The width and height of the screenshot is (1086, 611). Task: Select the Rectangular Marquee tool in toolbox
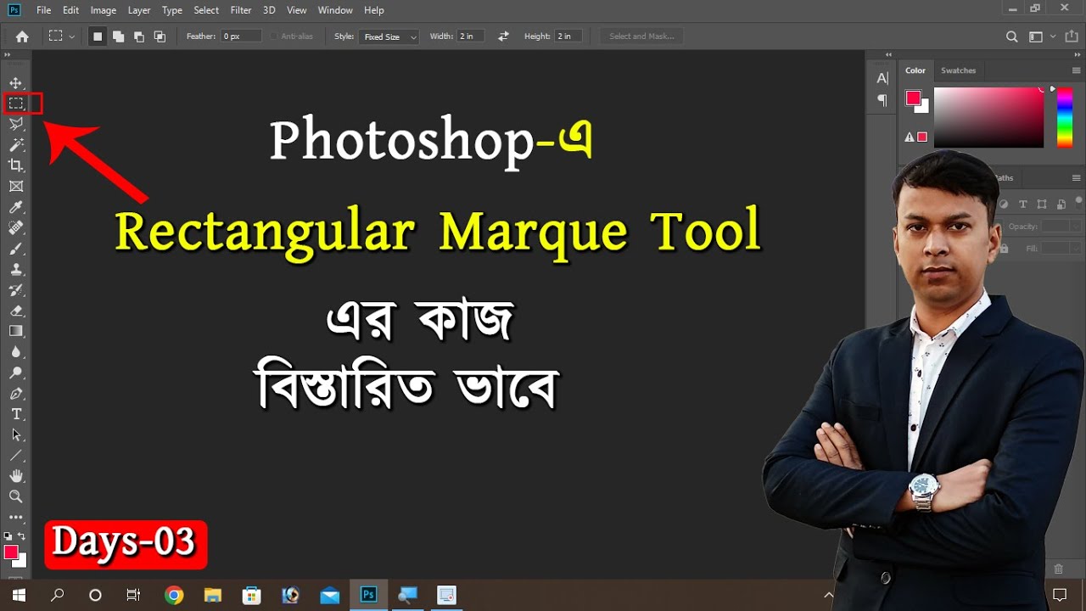[x=16, y=104]
